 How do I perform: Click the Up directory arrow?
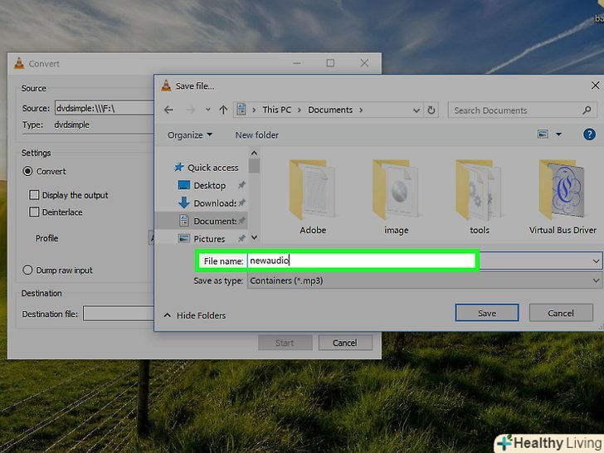click(223, 110)
